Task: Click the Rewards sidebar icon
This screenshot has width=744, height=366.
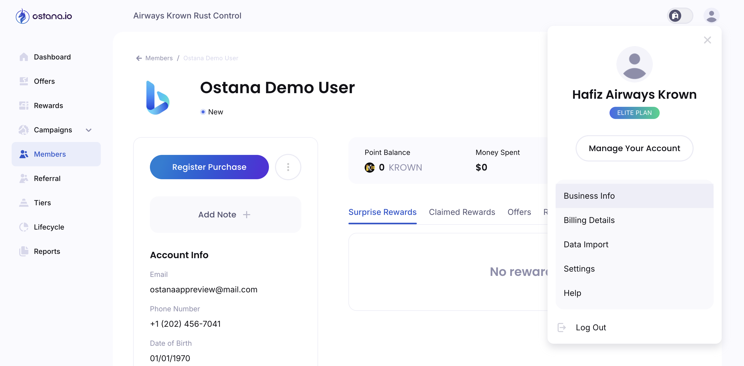Action: point(24,106)
